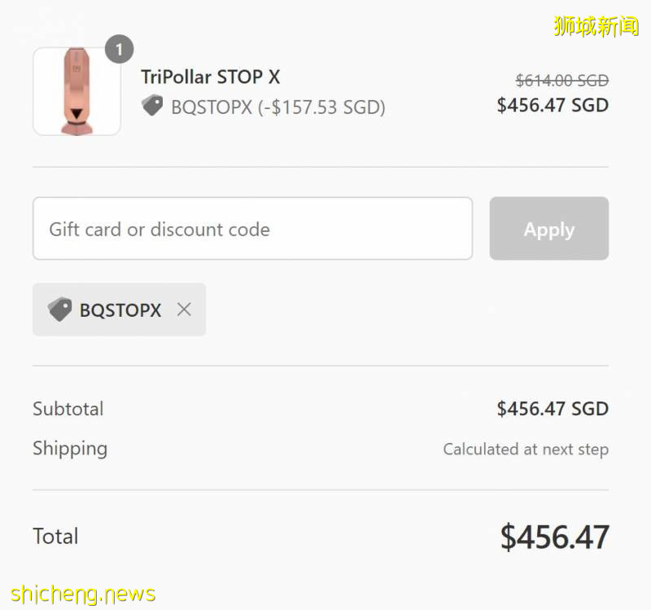Click the Subtotal label
The width and height of the screenshot is (651, 610).
pyautogui.click(x=68, y=409)
